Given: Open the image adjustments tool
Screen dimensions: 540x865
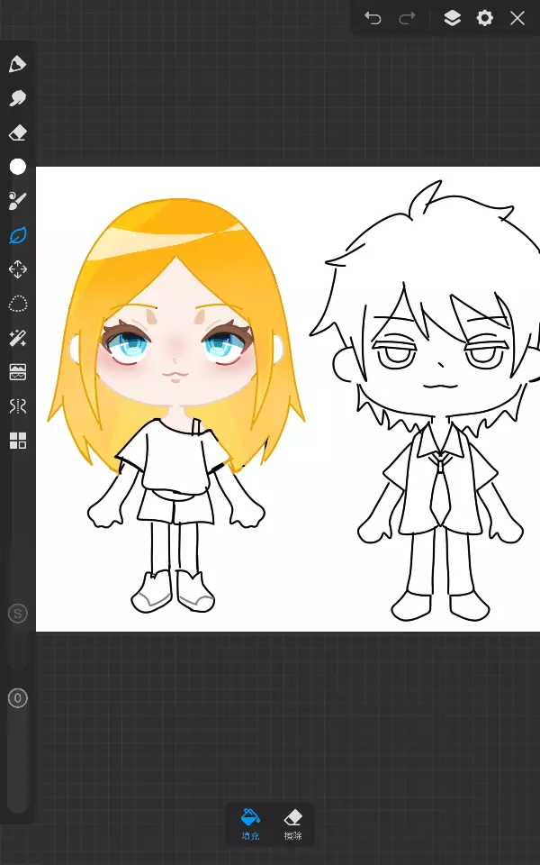Looking at the screenshot, I should tap(18, 372).
